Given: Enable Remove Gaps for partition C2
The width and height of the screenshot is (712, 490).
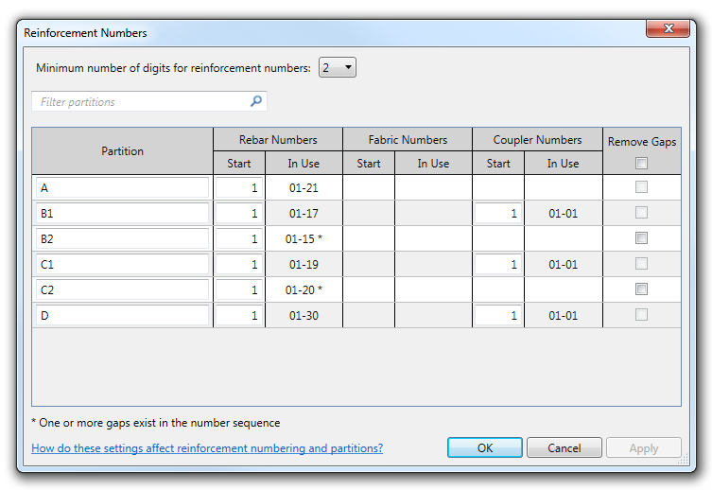Looking at the screenshot, I should click(642, 289).
